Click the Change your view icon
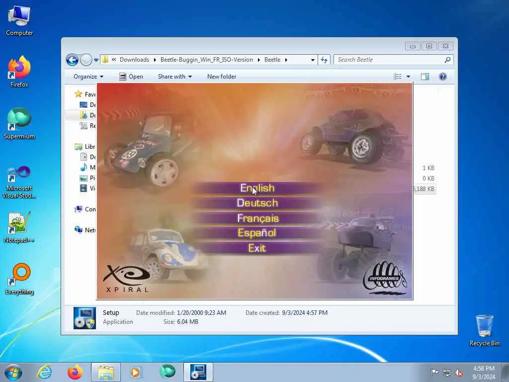This screenshot has height=382, width=509. click(398, 77)
